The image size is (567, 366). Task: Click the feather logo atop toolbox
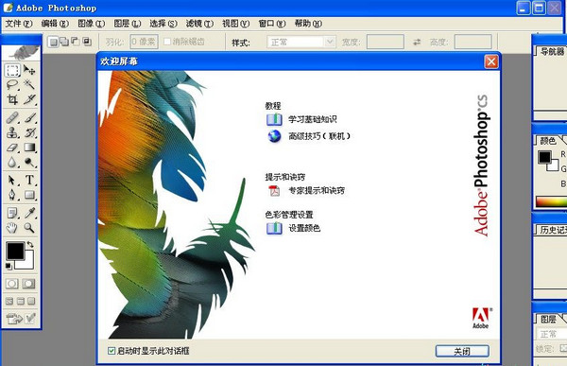point(22,53)
